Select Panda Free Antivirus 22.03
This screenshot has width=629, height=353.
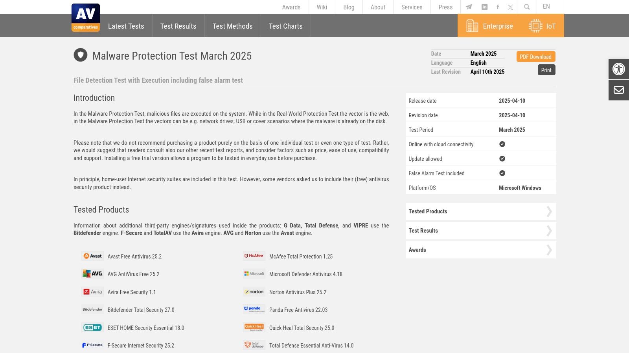298,310
